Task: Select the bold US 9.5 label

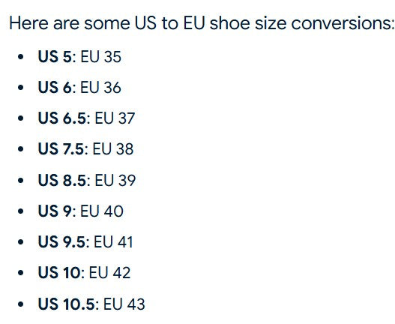Action: 61,241
